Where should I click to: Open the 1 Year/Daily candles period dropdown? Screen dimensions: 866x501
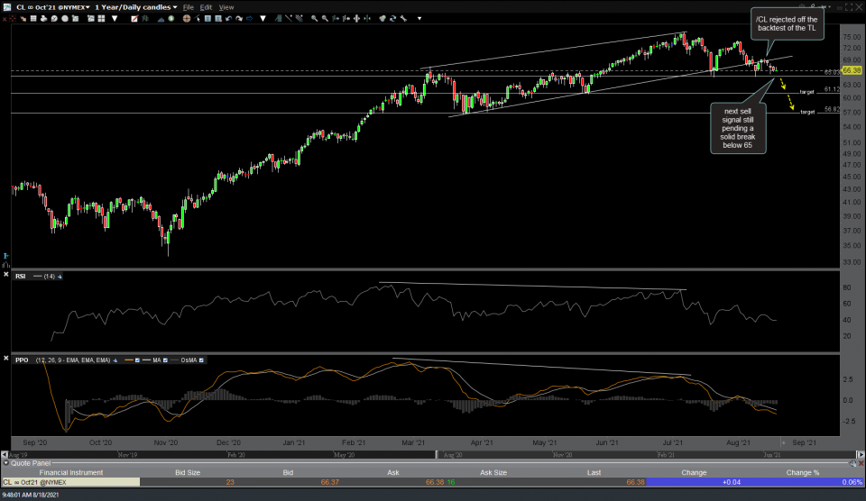[136, 7]
